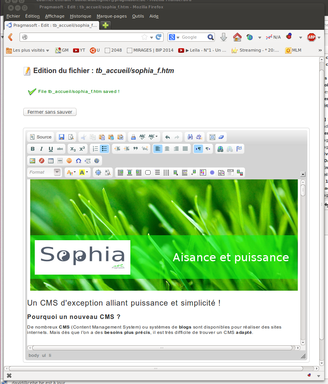The image size is (328, 384).
Task: Insert an anchor with the flag icon
Action: (239, 149)
